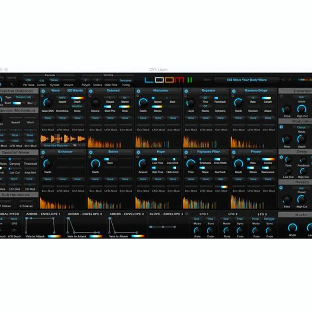
Task: Click the Detuned module power icon
Action: tap(91, 91)
